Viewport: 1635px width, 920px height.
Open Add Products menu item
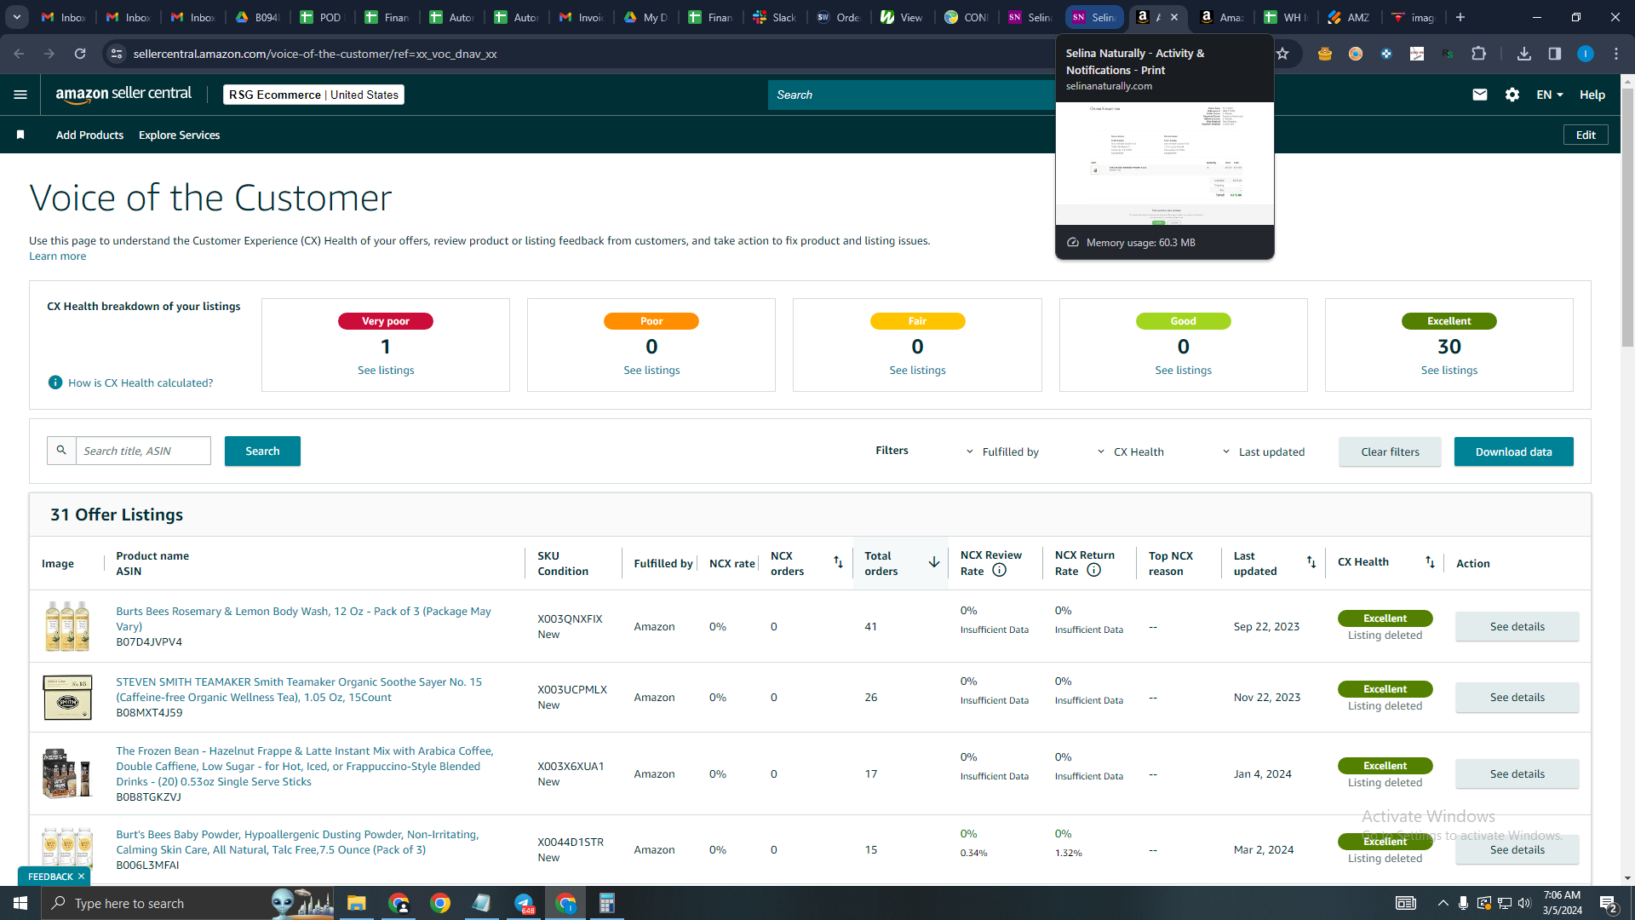(89, 135)
